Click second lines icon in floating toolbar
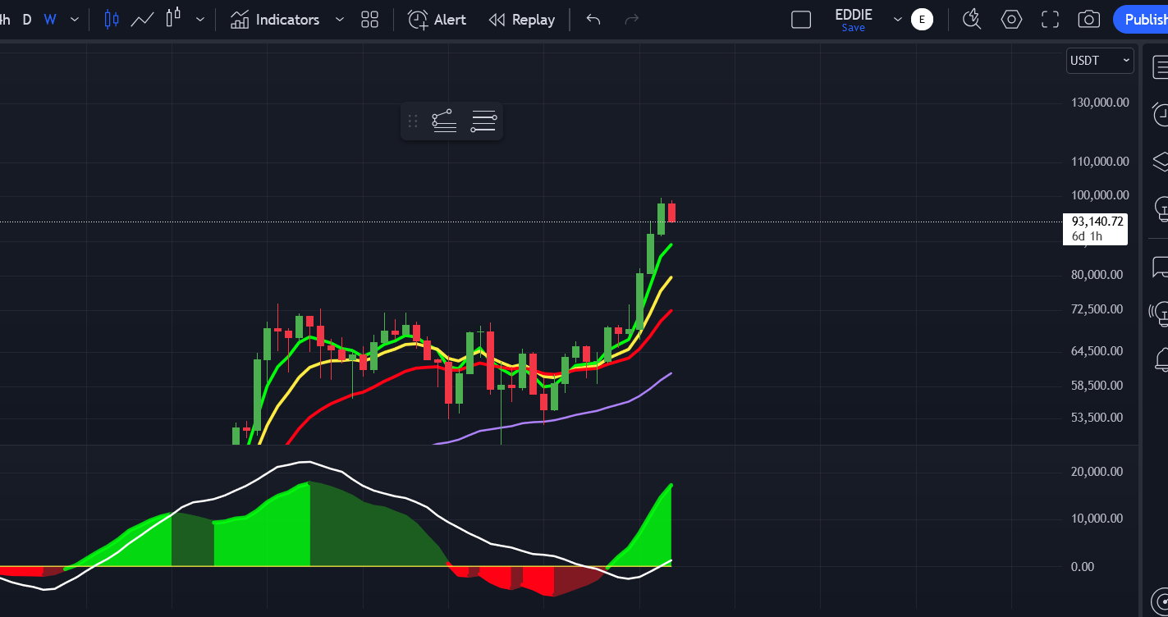1168x617 pixels. coord(483,121)
